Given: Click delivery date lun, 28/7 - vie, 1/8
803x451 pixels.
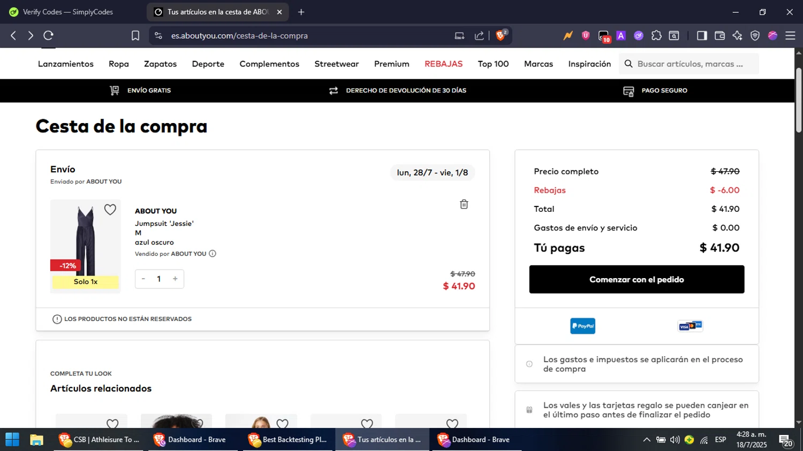Looking at the screenshot, I should (x=433, y=173).
